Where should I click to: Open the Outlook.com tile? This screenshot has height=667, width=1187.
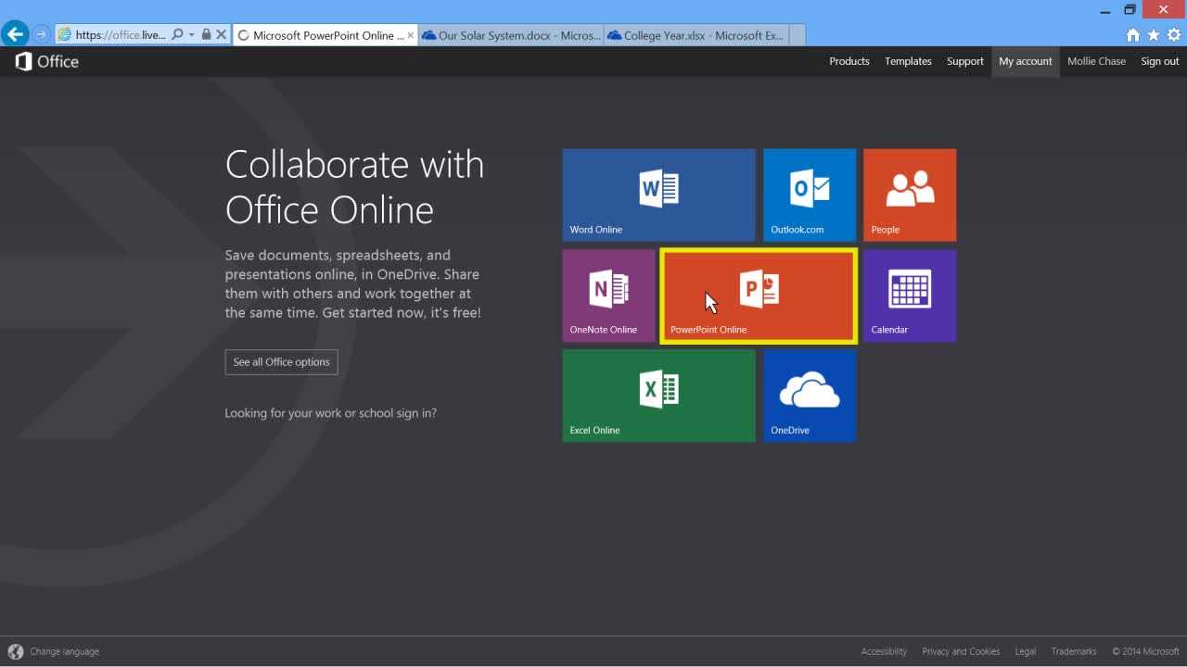click(x=810, y=195)
